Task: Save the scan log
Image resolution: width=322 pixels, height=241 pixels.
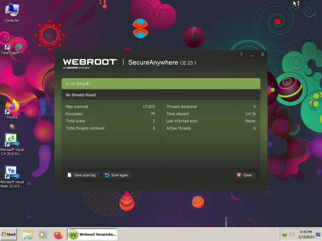Action: pos(83,175)
